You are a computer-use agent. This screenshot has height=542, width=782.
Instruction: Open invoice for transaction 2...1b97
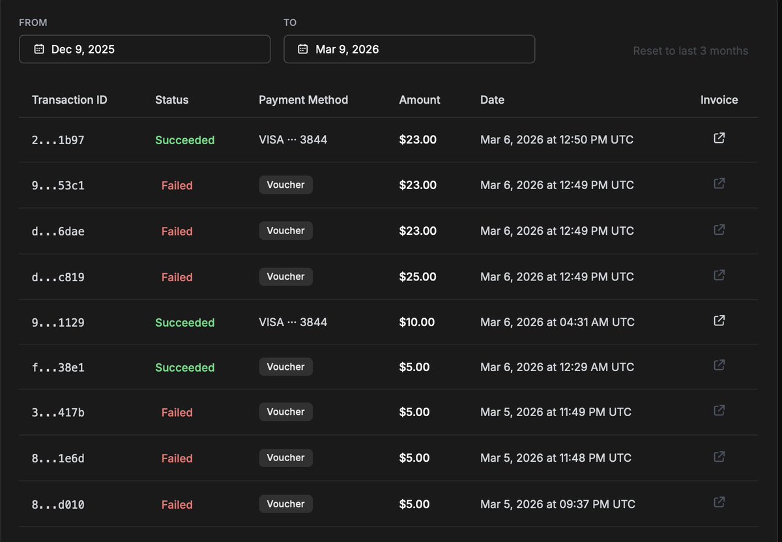(719, 138)
